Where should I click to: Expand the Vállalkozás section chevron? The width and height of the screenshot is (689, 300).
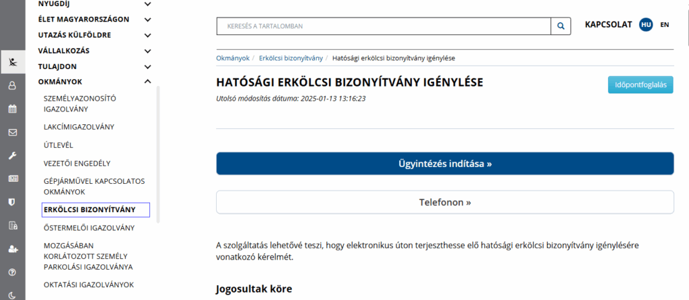click(x=147, y=51)
